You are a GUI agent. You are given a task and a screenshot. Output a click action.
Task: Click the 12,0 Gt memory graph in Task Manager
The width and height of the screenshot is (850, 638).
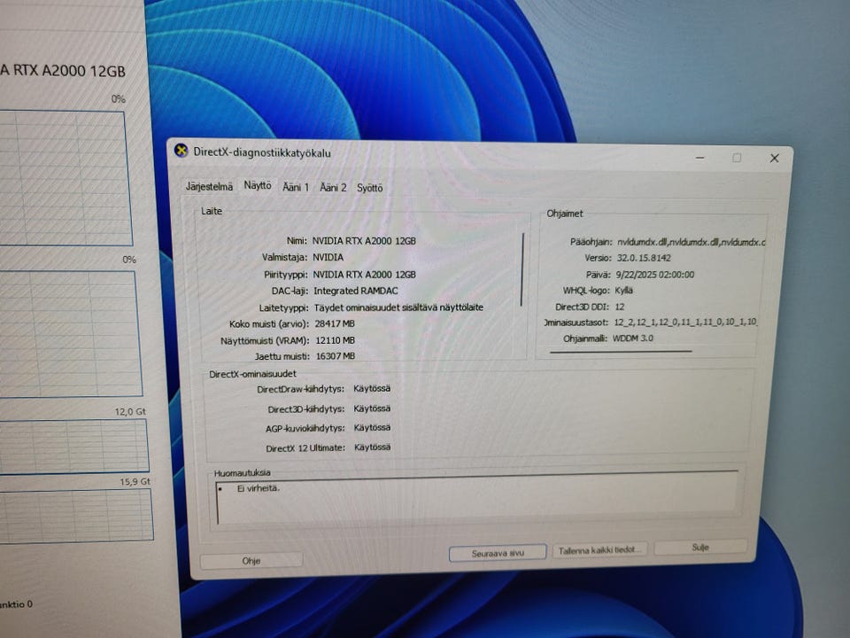pyautogui.click(x=73, y=445)
